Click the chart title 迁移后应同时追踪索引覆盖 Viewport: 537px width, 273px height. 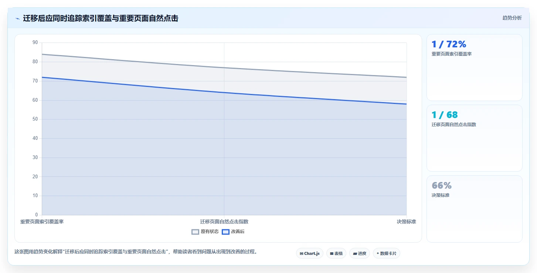point(101,18)
